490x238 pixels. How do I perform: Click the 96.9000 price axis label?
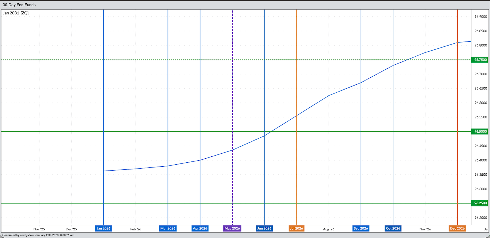click(481, 17)
